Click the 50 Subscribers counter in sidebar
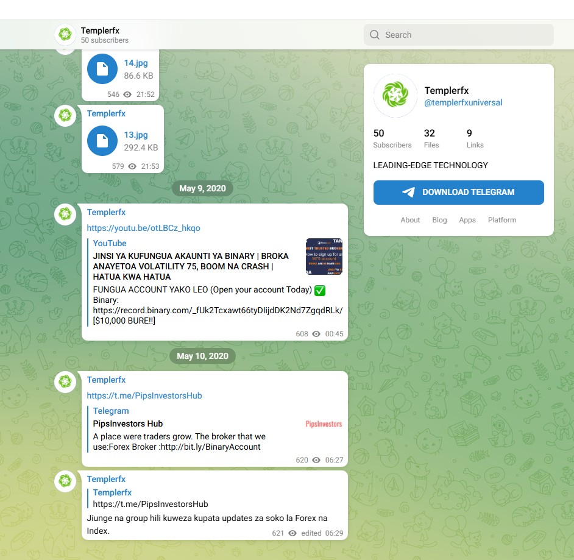 click(392, 138)
